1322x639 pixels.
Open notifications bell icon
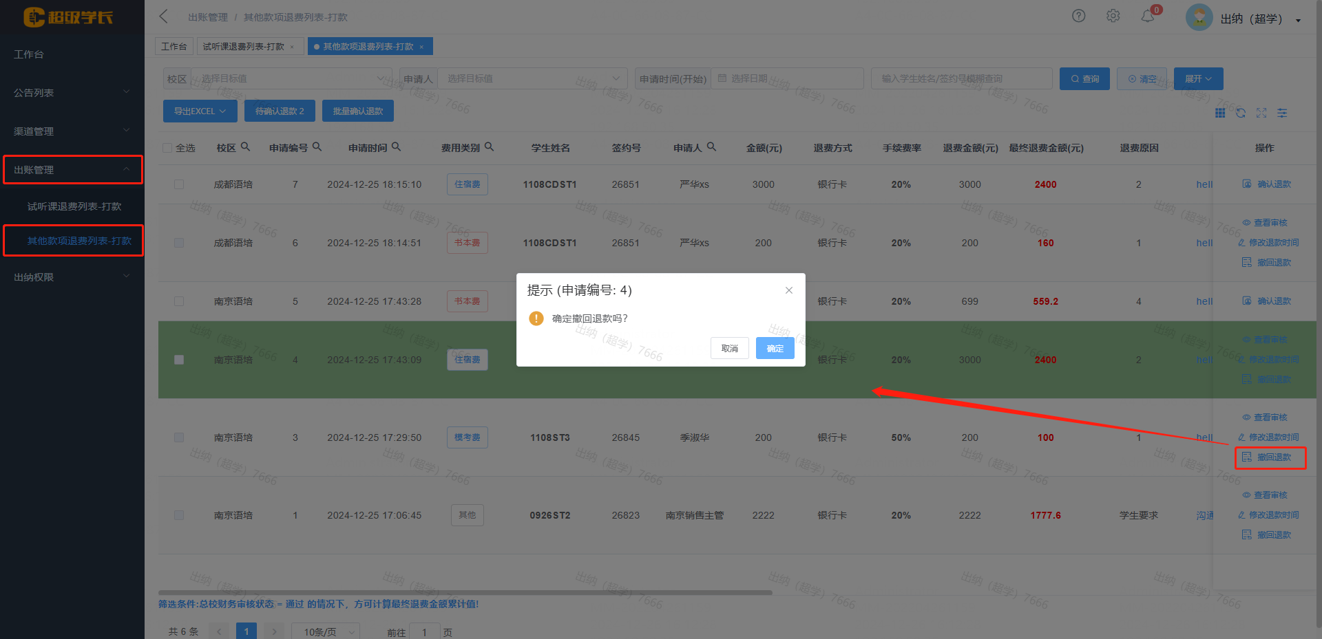click(1147, 16)
